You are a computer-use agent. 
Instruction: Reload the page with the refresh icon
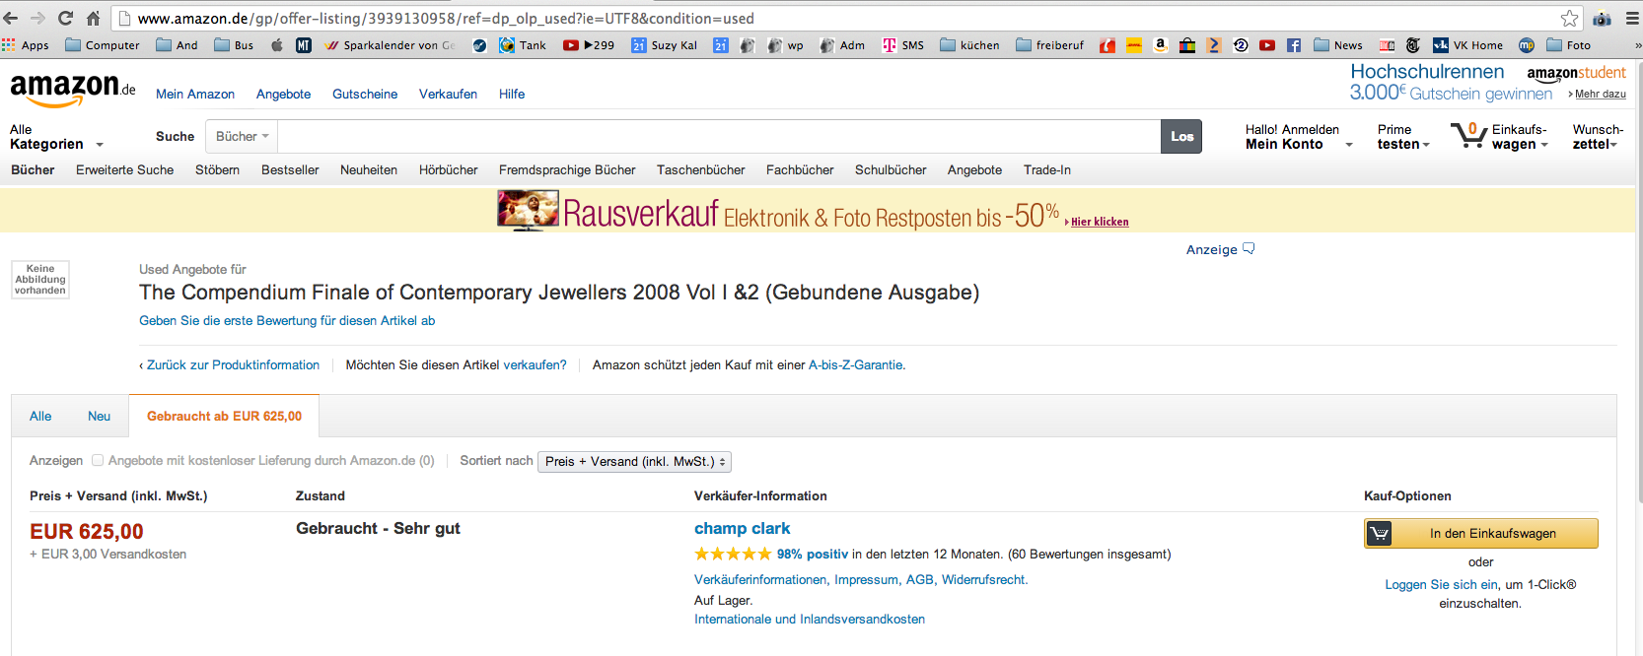(x=65, y=18)
